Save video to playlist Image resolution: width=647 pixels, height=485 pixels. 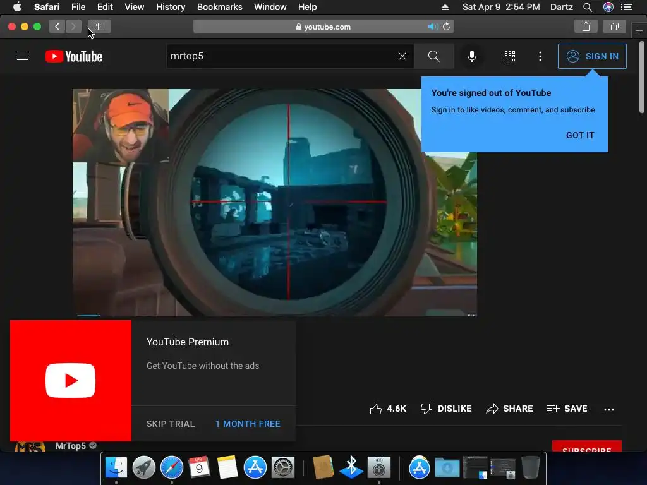[567, 409]
